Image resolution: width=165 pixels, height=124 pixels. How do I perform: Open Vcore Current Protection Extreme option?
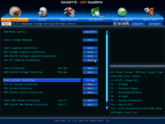(x=90, y=80)
